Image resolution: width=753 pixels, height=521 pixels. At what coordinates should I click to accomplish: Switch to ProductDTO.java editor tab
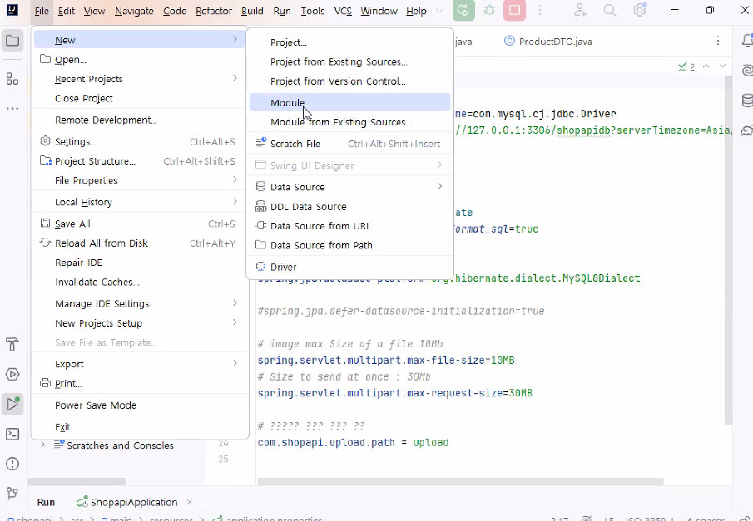pos(547,42)
